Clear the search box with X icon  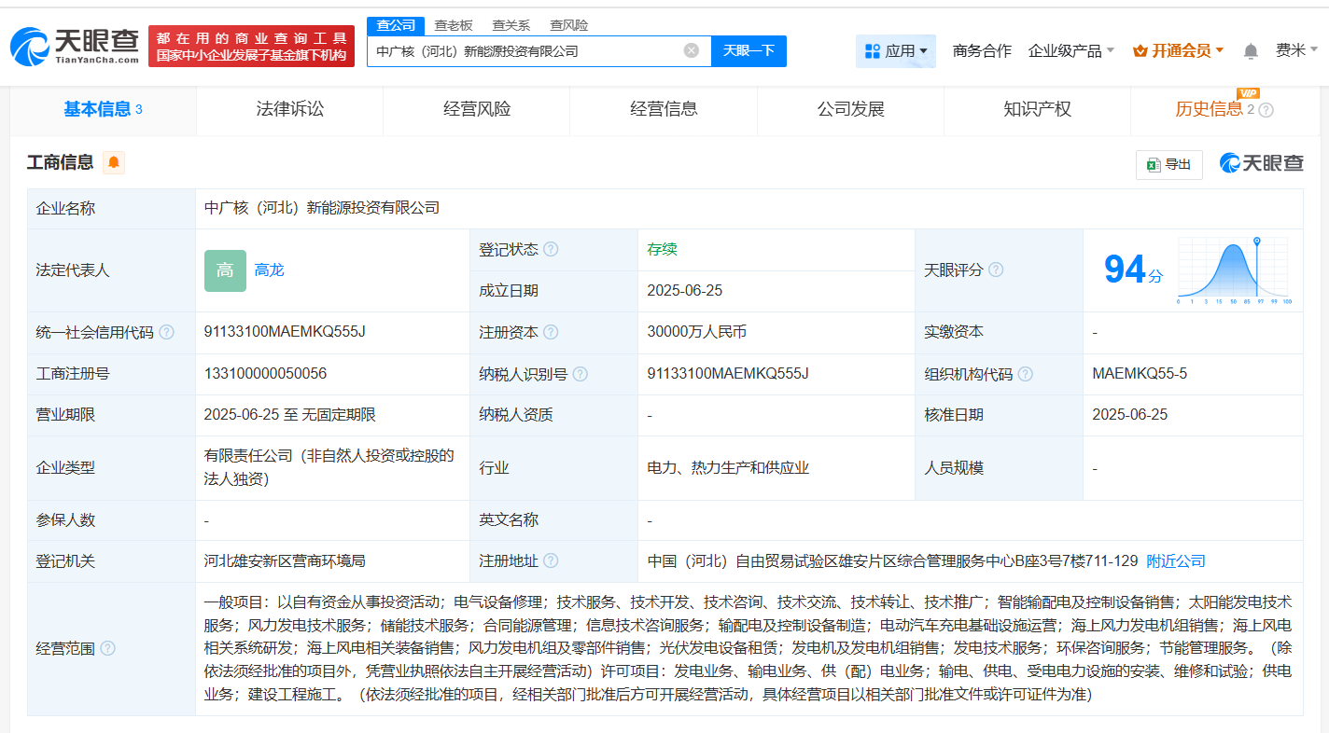[691, 50]
